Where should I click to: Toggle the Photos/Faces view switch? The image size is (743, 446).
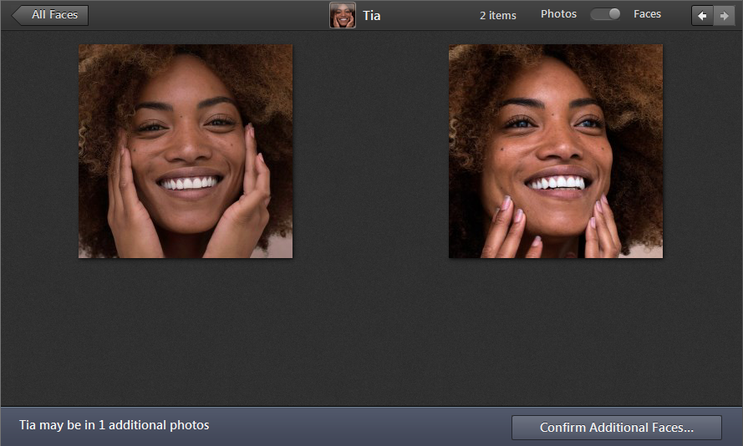605,14
